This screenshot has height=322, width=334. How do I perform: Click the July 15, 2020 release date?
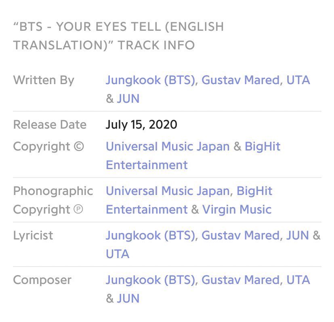coord(141,125)
